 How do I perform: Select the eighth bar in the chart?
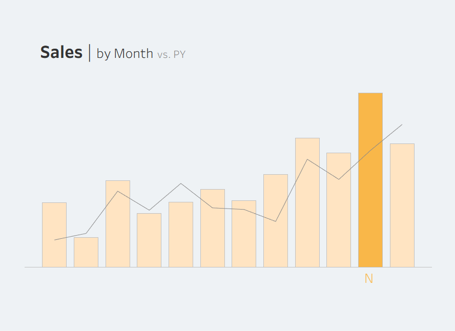click(276, 221)
